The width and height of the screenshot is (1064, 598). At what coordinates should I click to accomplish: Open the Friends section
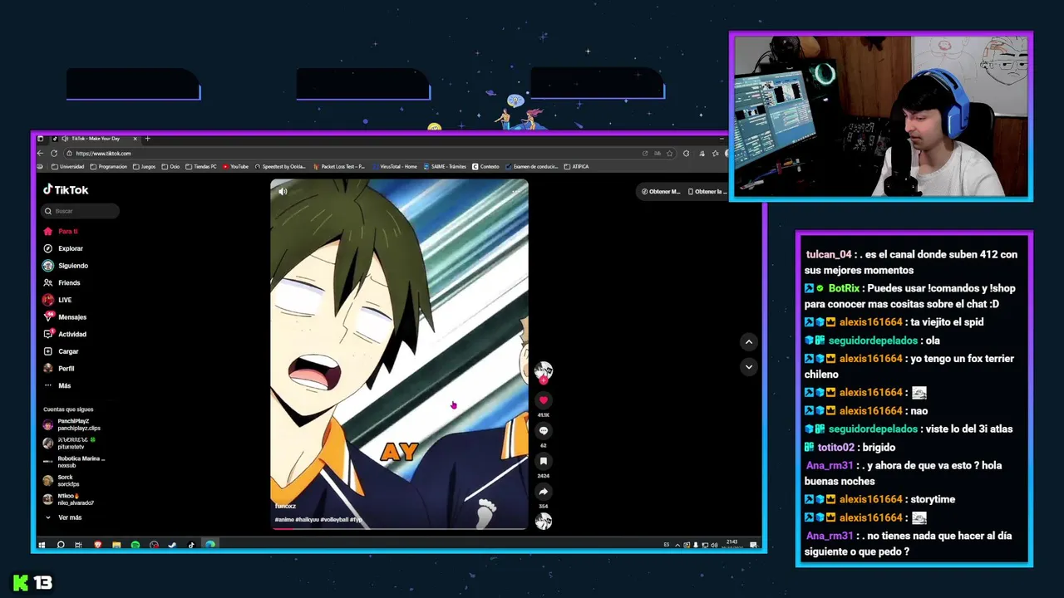click(62, 283)
